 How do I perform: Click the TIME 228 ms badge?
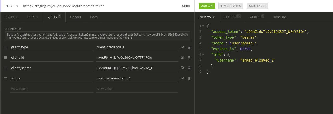[x=231, y=6]
